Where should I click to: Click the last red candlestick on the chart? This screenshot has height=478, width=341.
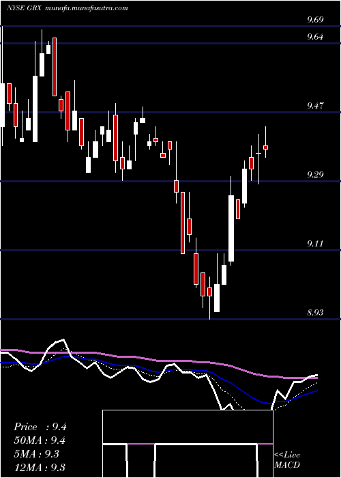click(x=265, y=147)
